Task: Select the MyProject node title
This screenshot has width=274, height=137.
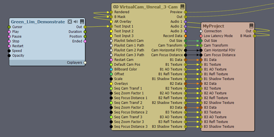Action: tap(213, 26)
